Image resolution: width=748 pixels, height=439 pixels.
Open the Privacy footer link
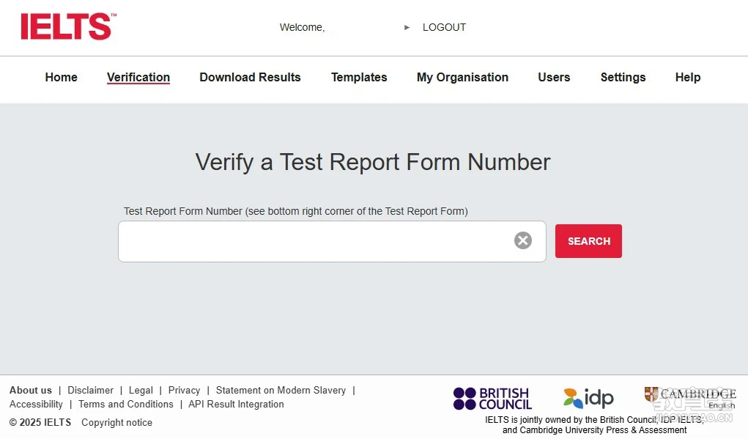[x=184, y=391]
